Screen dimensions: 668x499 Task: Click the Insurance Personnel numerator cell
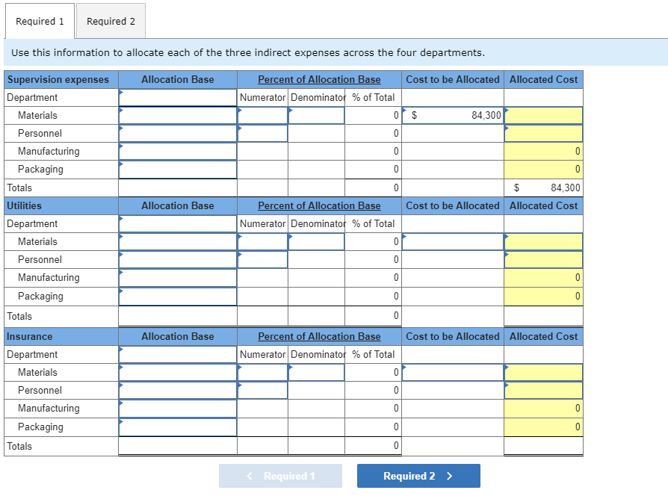(x=262, y=390)
